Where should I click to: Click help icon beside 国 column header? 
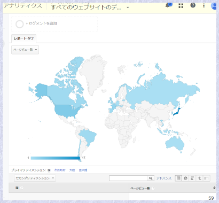[x=22, y=188]
